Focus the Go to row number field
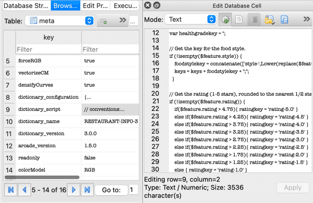The image size is (313, 203). click(x=134, y=190)
